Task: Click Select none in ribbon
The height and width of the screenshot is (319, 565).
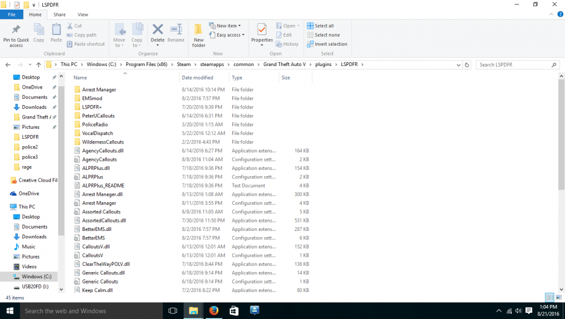Action: click(x=324, y=35)
